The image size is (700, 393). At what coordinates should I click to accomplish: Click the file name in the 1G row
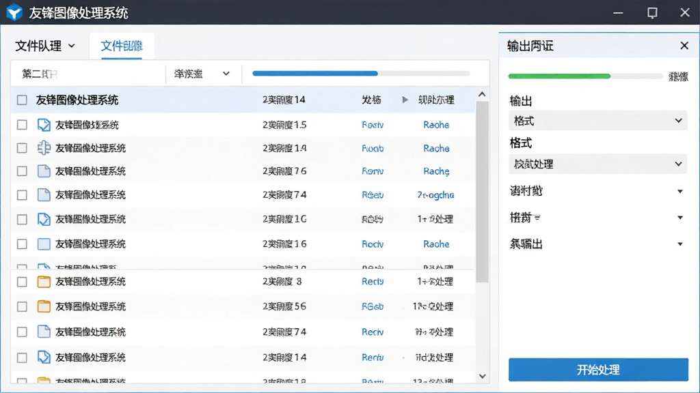tap(91, 219)
